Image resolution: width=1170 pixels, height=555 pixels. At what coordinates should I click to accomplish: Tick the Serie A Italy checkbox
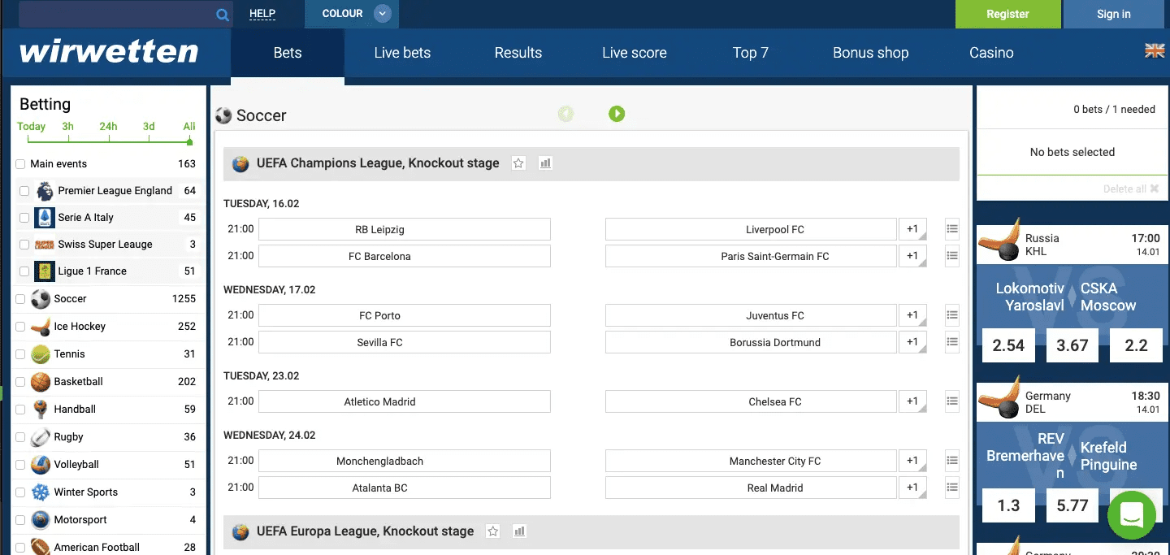[24, 218]
